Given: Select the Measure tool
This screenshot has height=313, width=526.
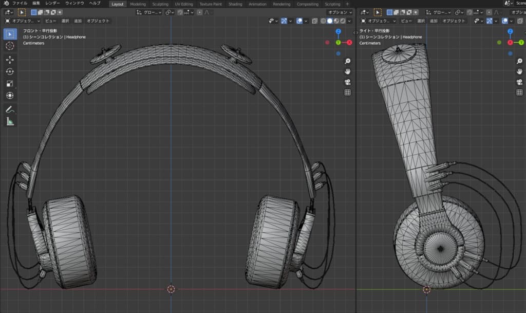Looking at the screenshot, I should [x=9, y=121].
